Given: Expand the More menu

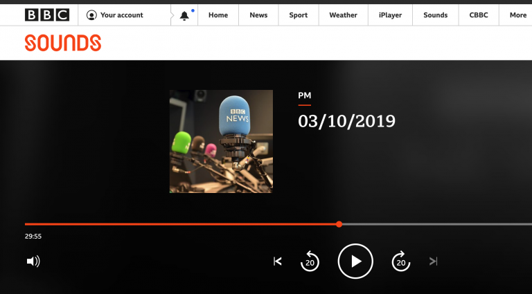Looking at the screenshot, I should (x=517, y=15).
